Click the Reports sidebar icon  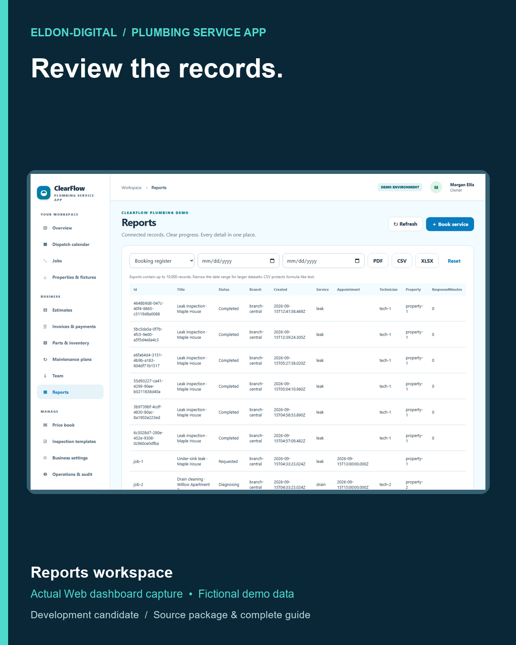[x=45, y=392]
